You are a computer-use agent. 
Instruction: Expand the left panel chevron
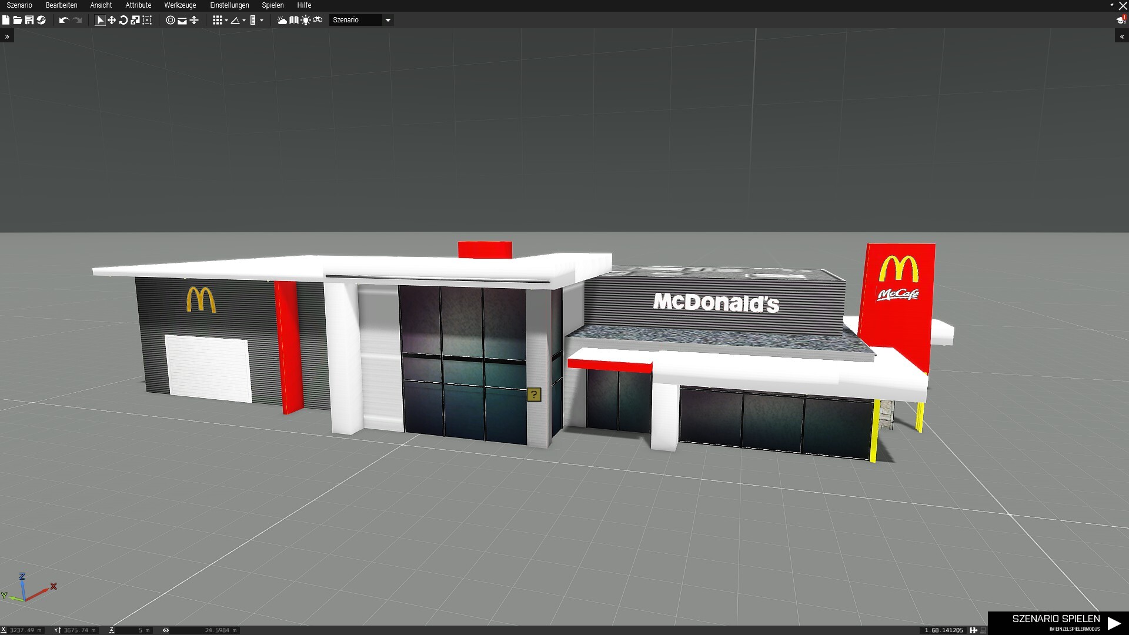[x=7, y=36]
